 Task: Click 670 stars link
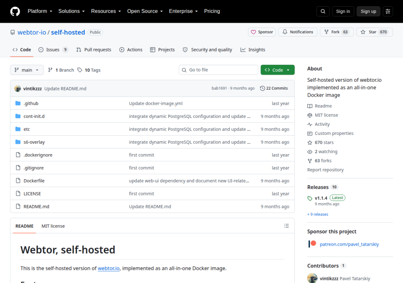pyautogui.click(x=320, y=143)
